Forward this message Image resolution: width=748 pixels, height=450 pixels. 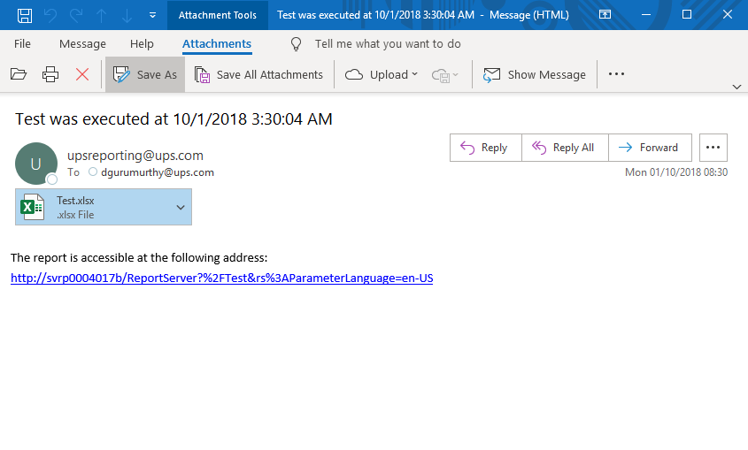click(649, 148)
